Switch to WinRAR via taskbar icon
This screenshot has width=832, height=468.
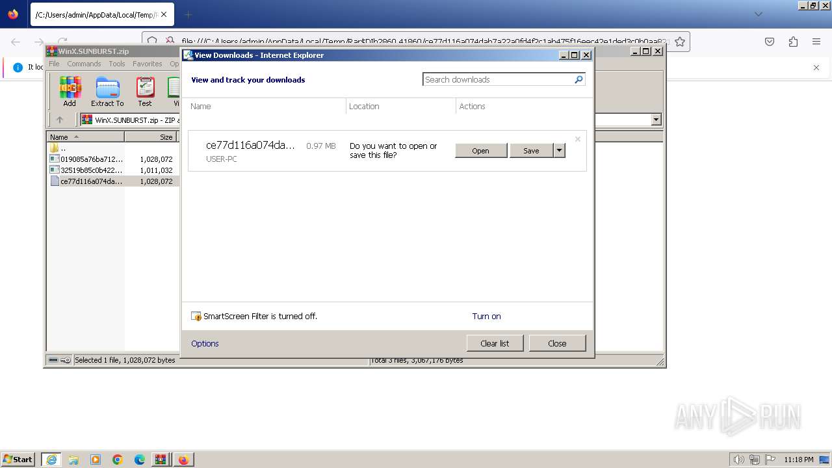click(161, 460)
